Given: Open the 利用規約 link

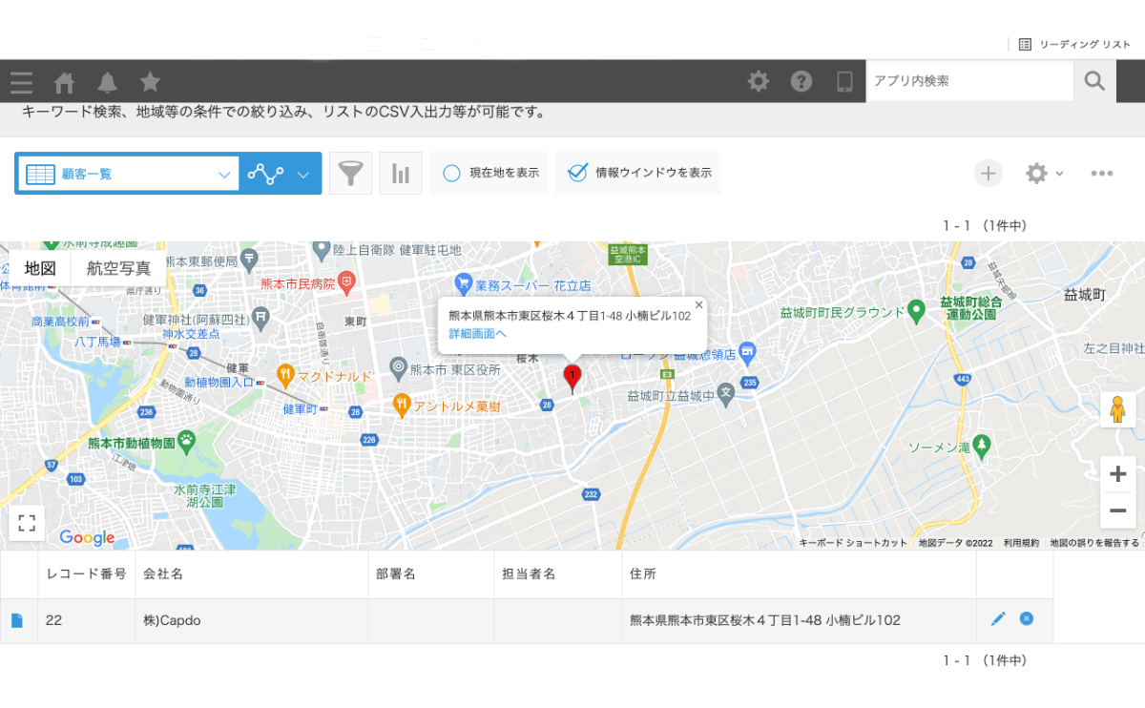Looking at the screenshot, I should coord(1021,543).
